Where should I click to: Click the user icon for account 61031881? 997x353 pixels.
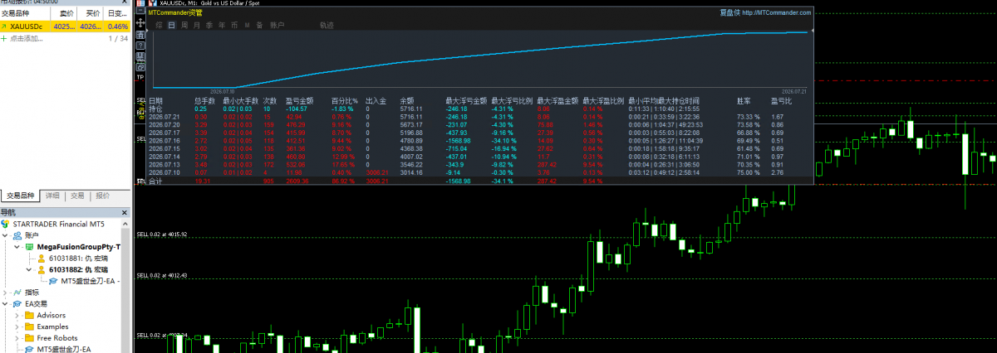[x=42, y=259]
